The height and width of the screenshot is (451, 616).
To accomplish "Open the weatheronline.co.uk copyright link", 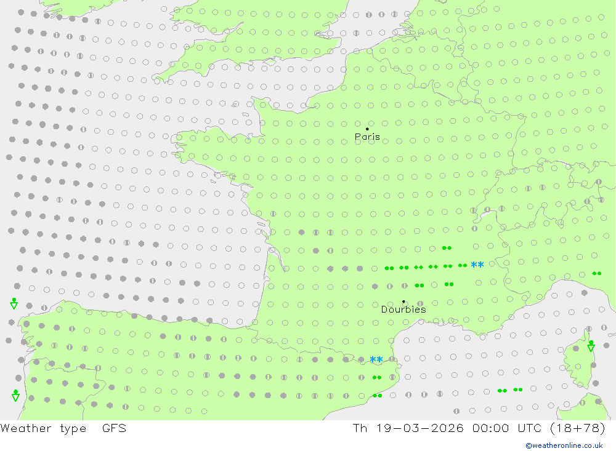I will (x=564, y=445).
